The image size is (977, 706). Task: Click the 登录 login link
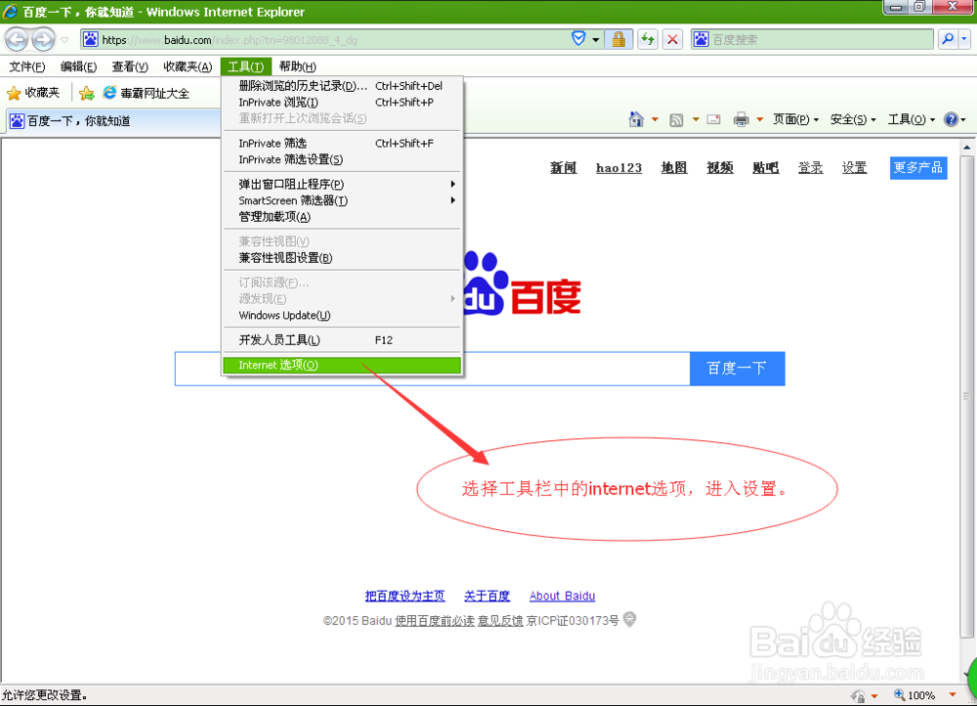coord(811,168)
